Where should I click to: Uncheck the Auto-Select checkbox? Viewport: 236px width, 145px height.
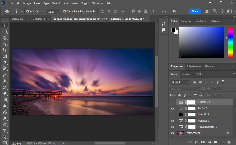[28, 11]
